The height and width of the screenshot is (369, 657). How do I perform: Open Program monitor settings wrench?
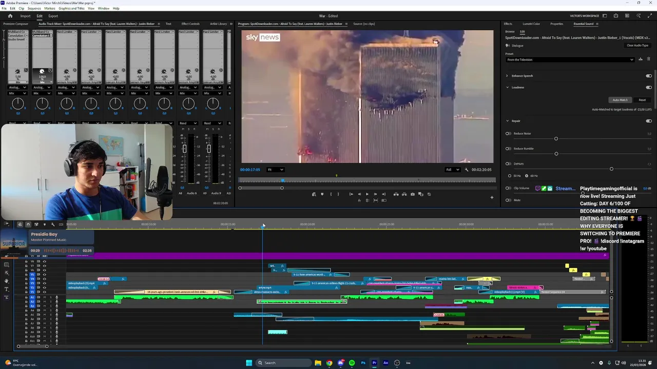point(467,170)
